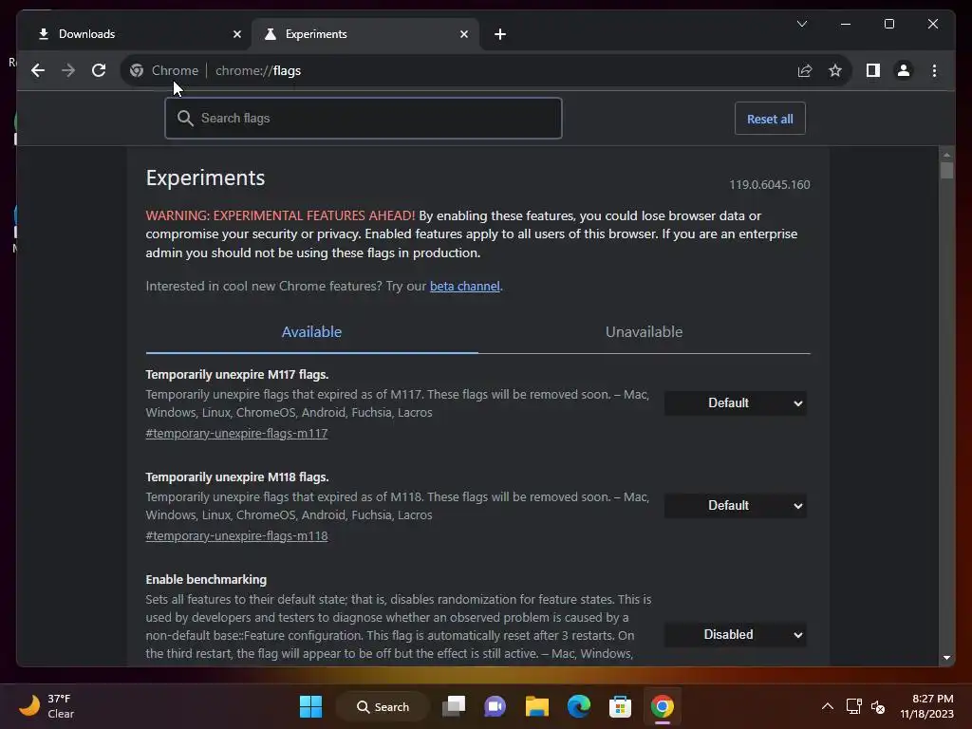
Task: Open the weather widget showing 37°F
Action: pos(47,706)
